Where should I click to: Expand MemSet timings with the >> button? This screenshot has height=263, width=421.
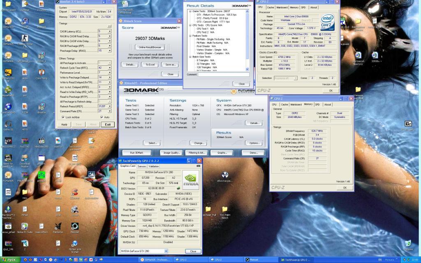(x=109, y=26)
